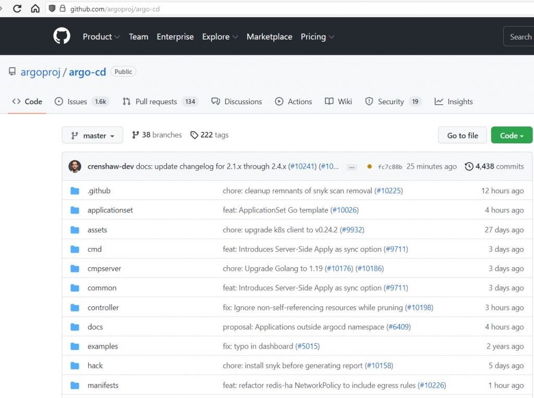Click the applicationset folder icon
The image size is (534, 398).
(75, 210)
